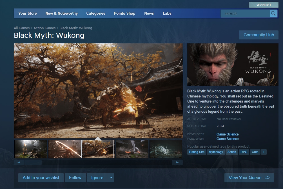Click Add to your wishlist button

(x=41, y=178)
